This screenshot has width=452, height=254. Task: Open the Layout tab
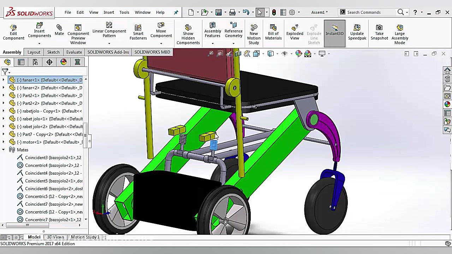tap(34, 52)
